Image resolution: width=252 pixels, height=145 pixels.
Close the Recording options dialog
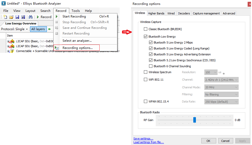(x=250, y=4)
